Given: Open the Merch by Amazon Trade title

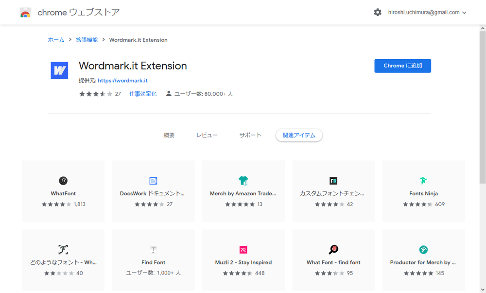Looking at the screenshot, I should 243,193.
